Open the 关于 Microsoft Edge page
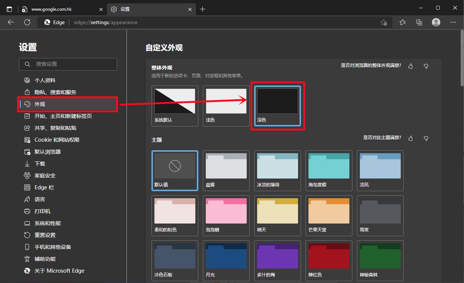Image resolution: width=464 pixels, height=283 pixels. coord(58,271)
